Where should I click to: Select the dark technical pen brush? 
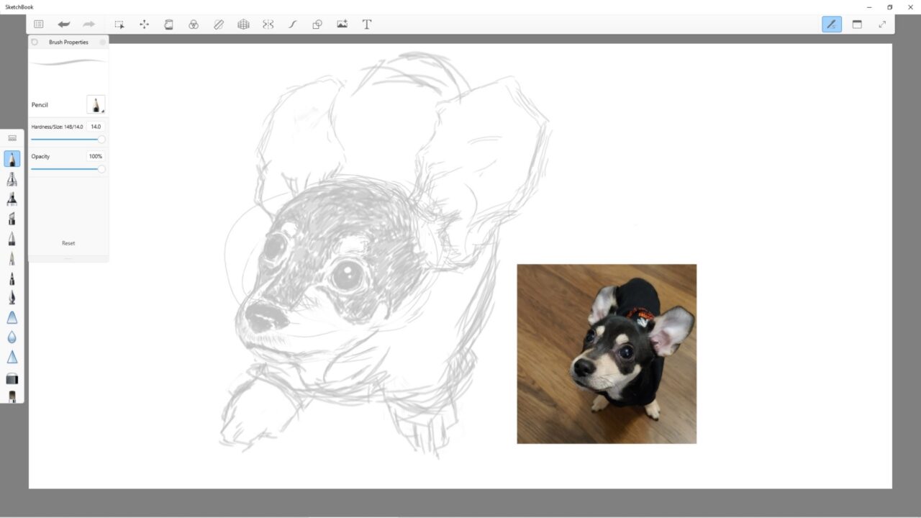click(12, 278)
